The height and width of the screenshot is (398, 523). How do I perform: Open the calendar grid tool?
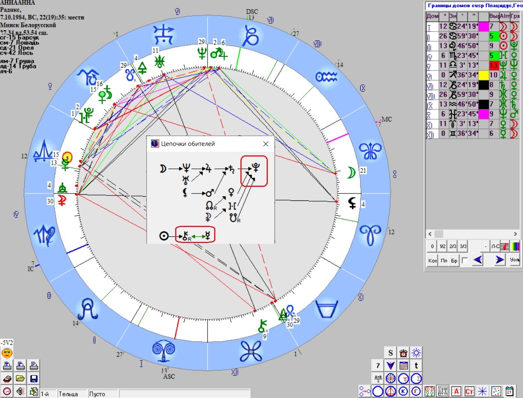pos(404,366)
